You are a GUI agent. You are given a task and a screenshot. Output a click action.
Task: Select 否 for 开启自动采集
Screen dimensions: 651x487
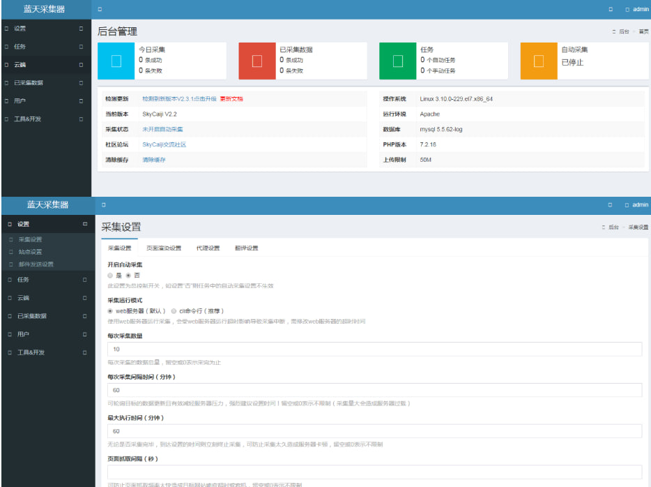pyautogui.click(x=128, y=276)
